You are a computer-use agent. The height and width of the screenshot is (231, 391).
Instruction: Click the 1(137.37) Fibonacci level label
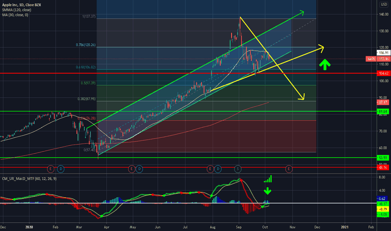pos(89,16)
